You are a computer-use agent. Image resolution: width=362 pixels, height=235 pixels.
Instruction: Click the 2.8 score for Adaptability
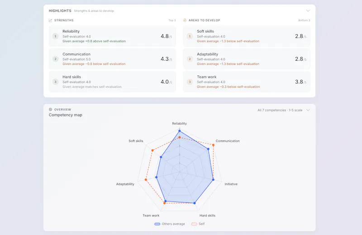(x=299, y=59)
